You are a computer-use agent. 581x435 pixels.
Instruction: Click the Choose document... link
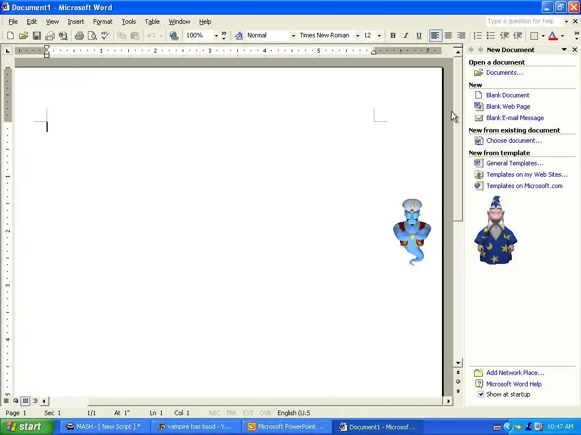pos(514,140)
